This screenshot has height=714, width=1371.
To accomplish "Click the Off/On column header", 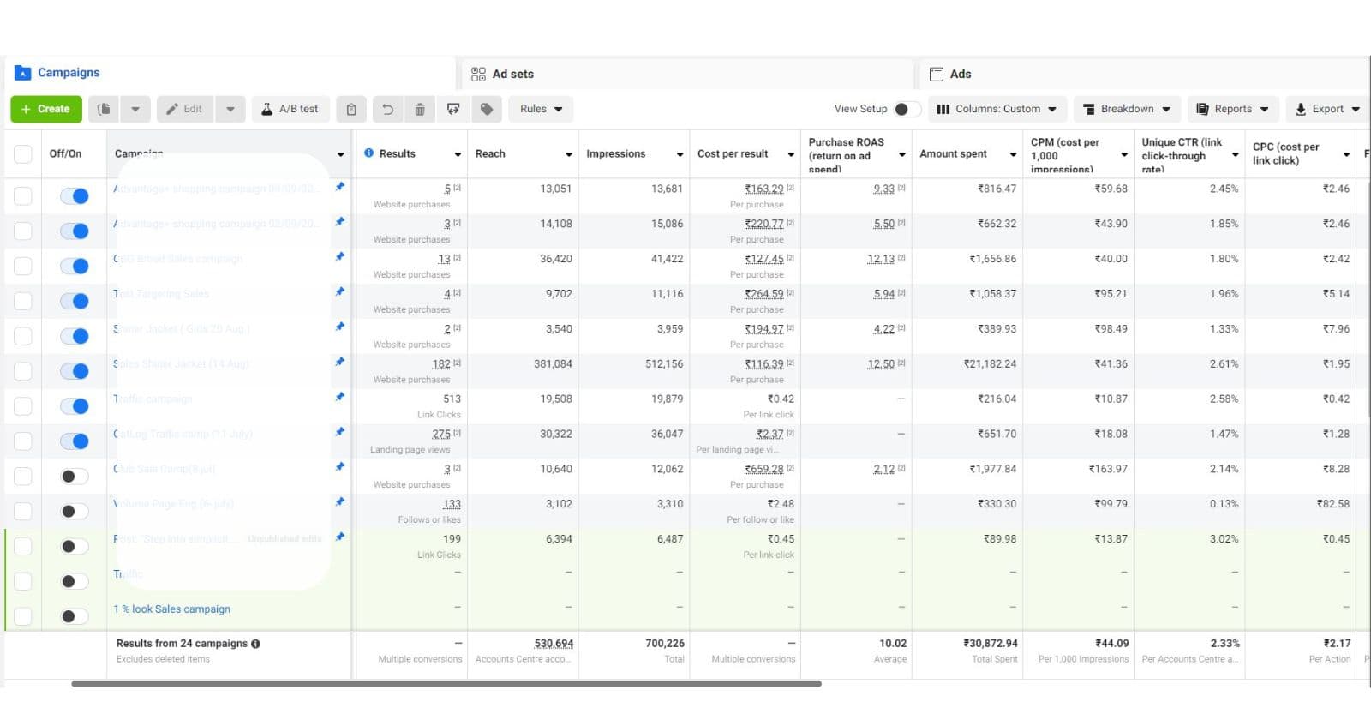I will 65,154.
